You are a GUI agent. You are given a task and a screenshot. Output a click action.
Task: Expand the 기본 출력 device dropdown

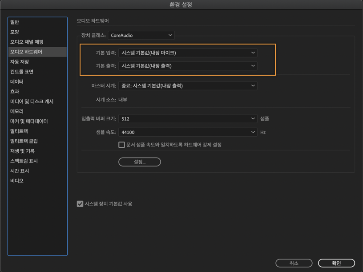pos(188,66)
